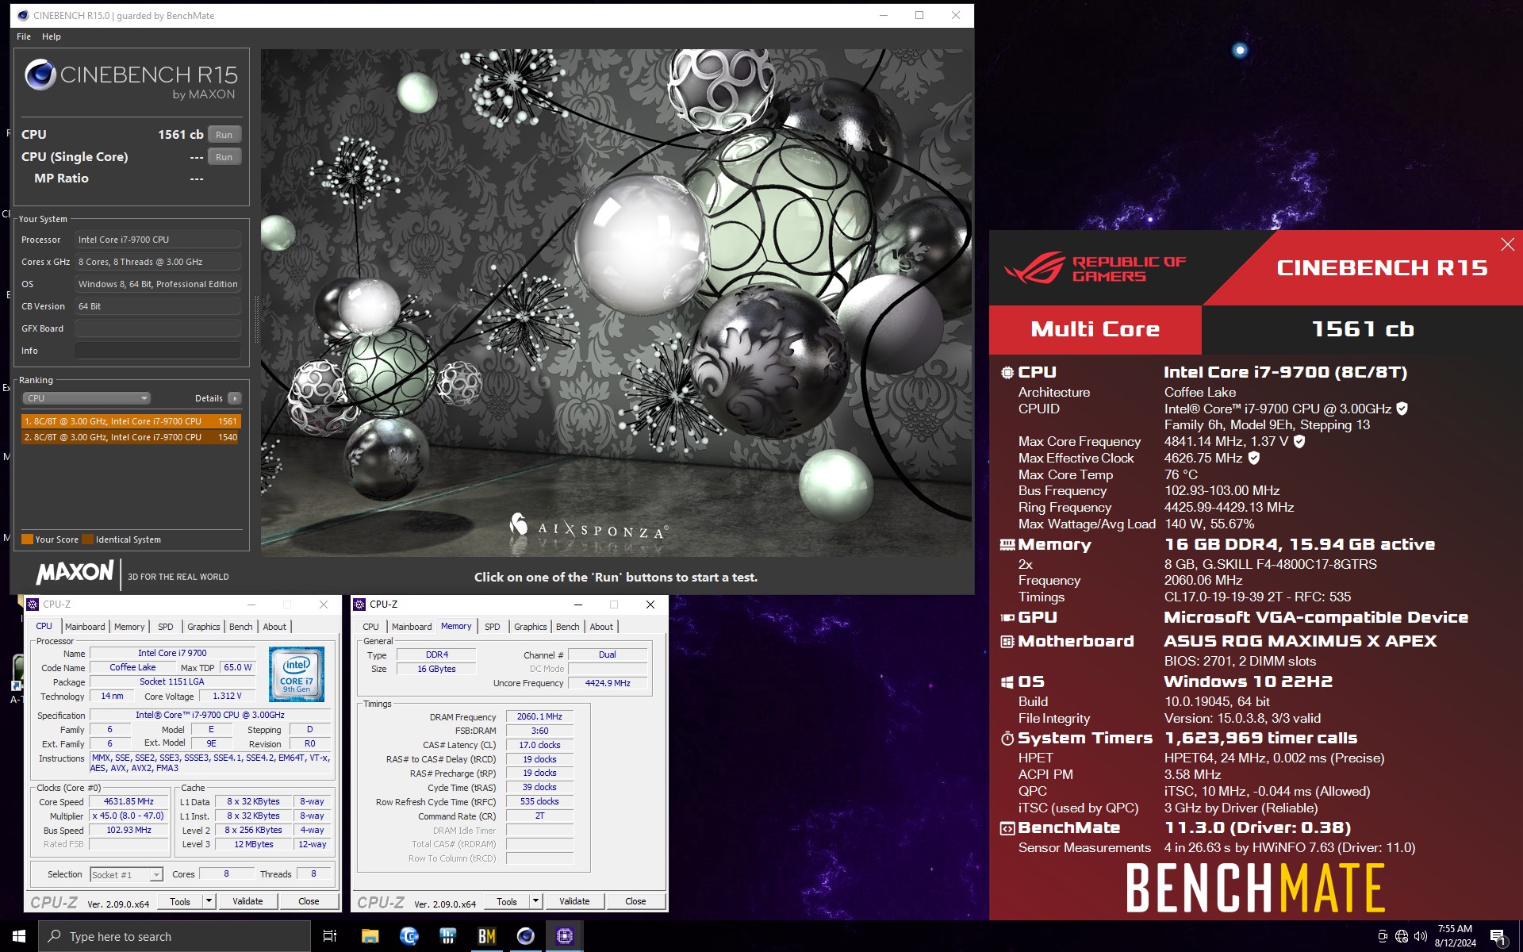Switch to Mainboard tab in CPU-Z processor window

85,627
